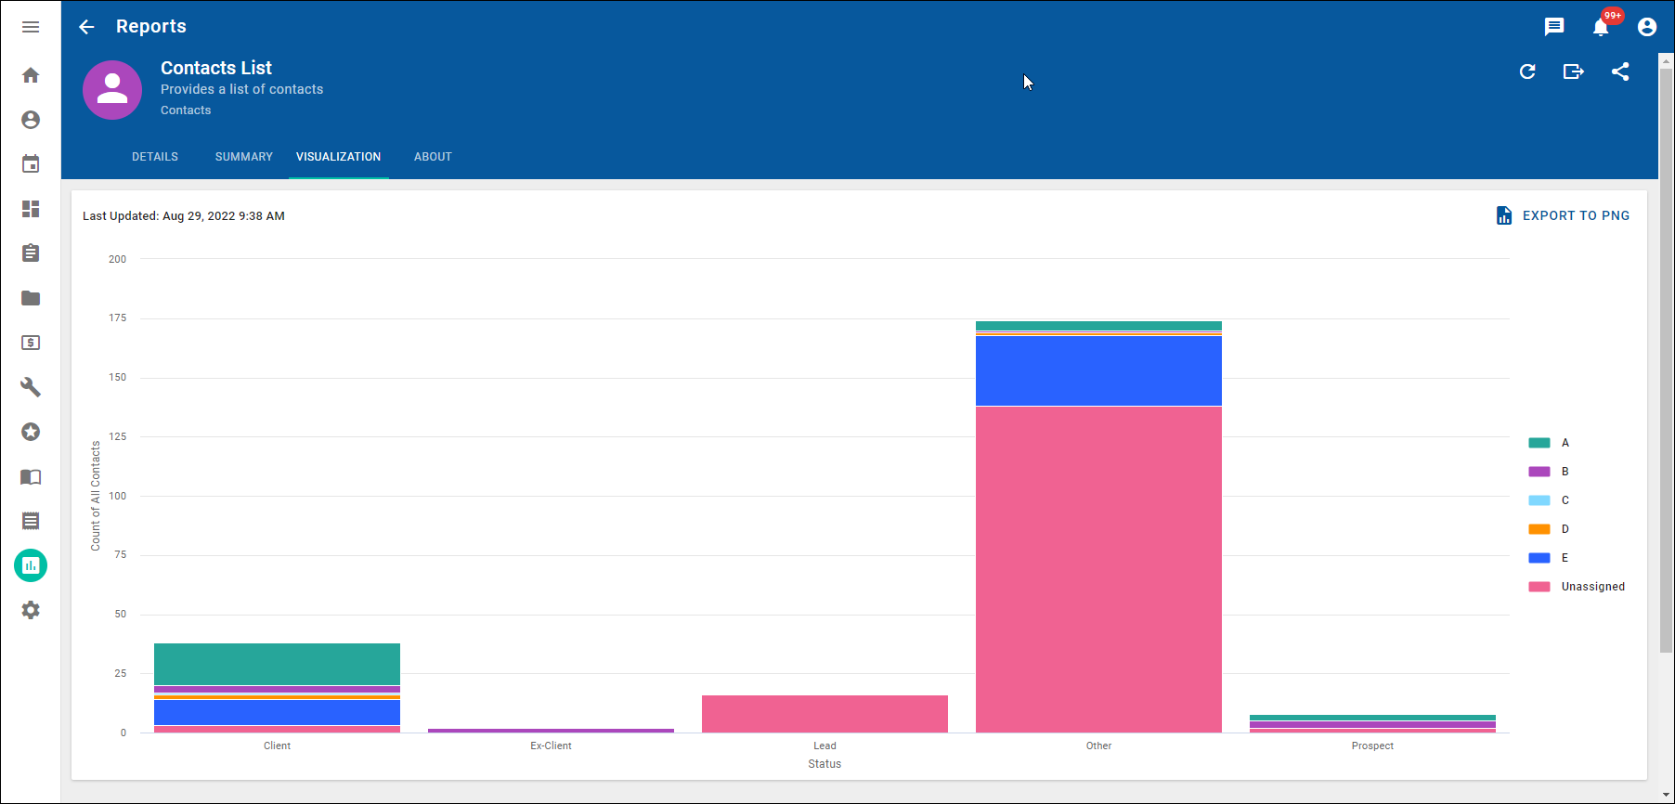Open the clipboard tasks icon in sidebar

(31, 253)
